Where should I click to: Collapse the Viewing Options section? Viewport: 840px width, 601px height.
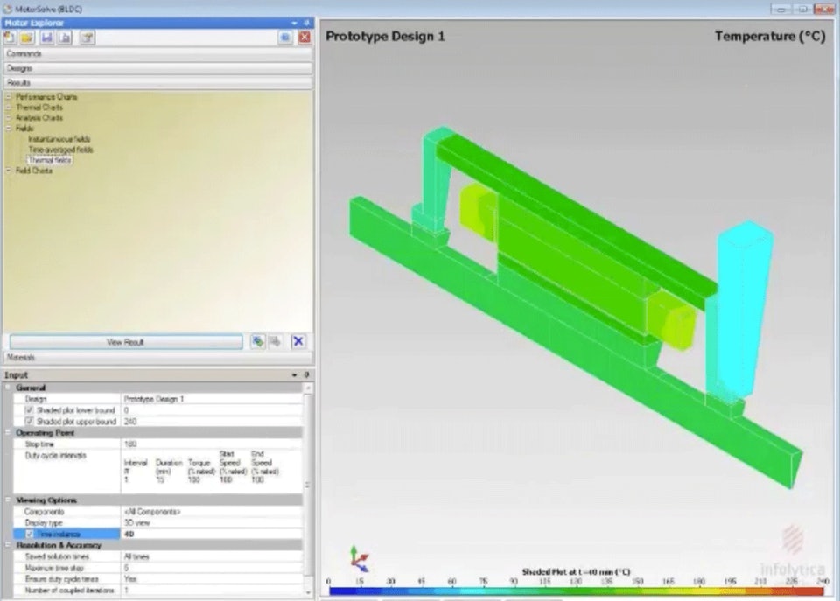(x=8, y=500)
